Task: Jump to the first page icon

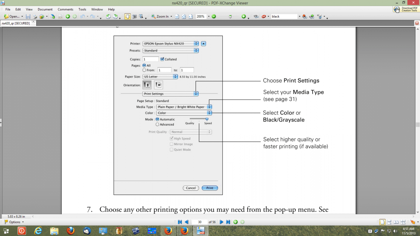Action: point(180,222)
